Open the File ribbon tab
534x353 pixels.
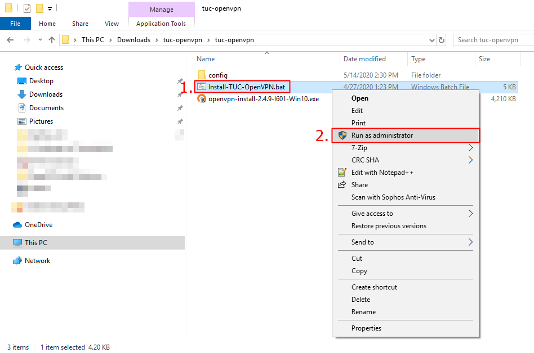pos(15,24)
